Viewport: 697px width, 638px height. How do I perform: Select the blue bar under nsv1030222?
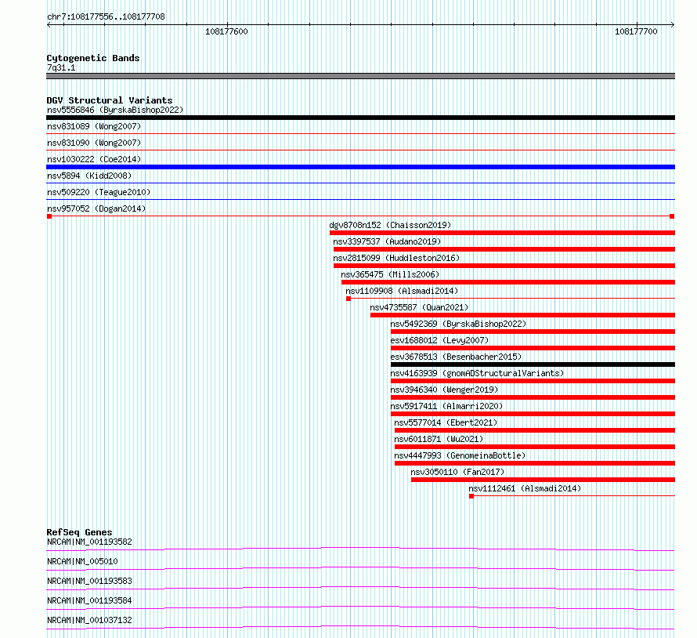pyautogui.click(x=360, y=167)
